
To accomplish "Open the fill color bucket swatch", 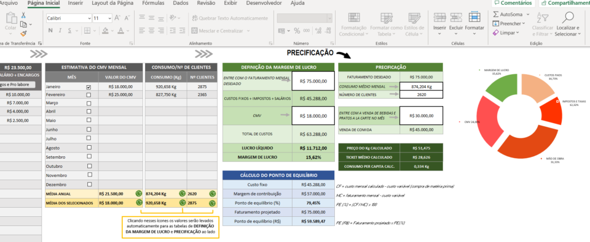I will 105,31.
